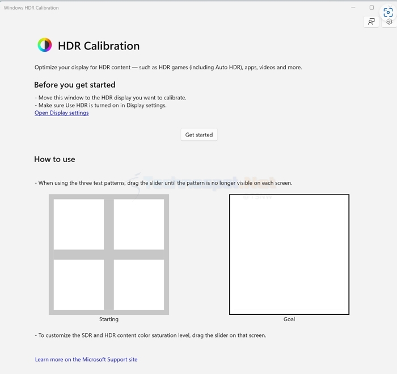This screenshot has width=397, height=374.
Task: Click the blue screen capture overlay icon
Action: pyautogui.click(x=388, y=12)
